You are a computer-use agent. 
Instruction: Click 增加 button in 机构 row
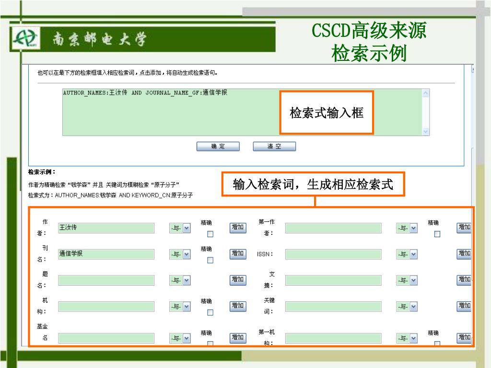pos(238,306)
